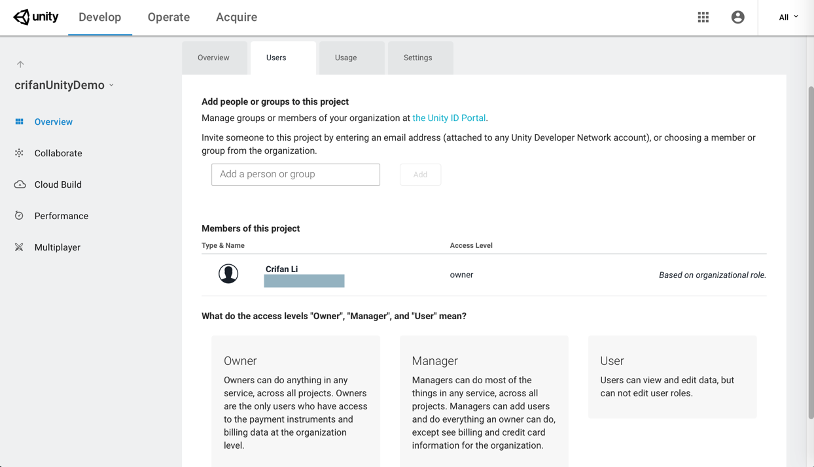Expand the crifanUnityDemo project dropdown
This screenshot has height=467, width=814.
(x=112, y=85)
